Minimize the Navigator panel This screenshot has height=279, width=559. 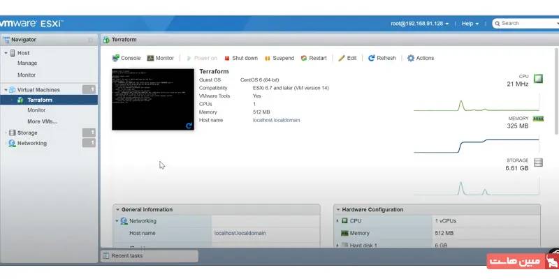(x=91, y=40)
